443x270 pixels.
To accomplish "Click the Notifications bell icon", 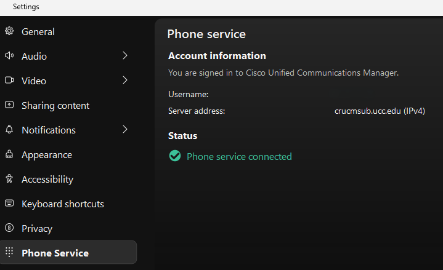I will (x=9, y=130).
